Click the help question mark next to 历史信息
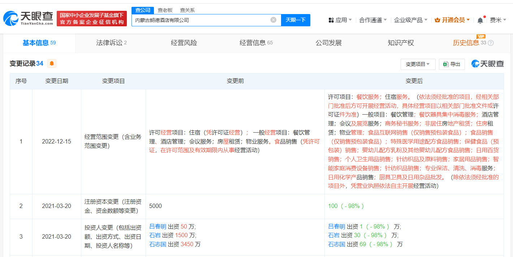The image size is (513, 257). (x=491, y=43)
